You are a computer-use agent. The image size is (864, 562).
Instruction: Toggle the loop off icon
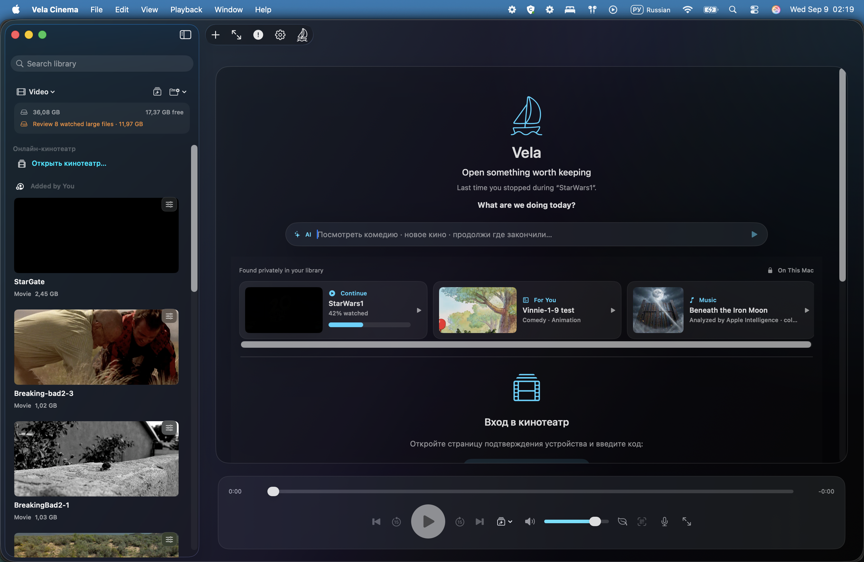pos(622,522)
